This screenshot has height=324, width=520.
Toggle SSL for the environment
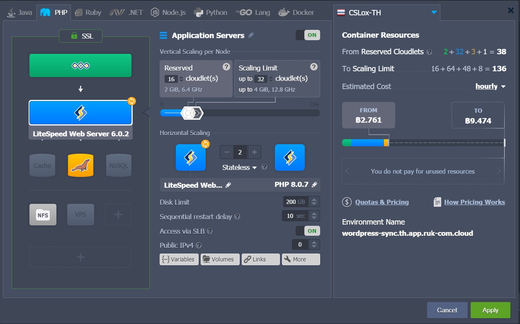(80, 36)
